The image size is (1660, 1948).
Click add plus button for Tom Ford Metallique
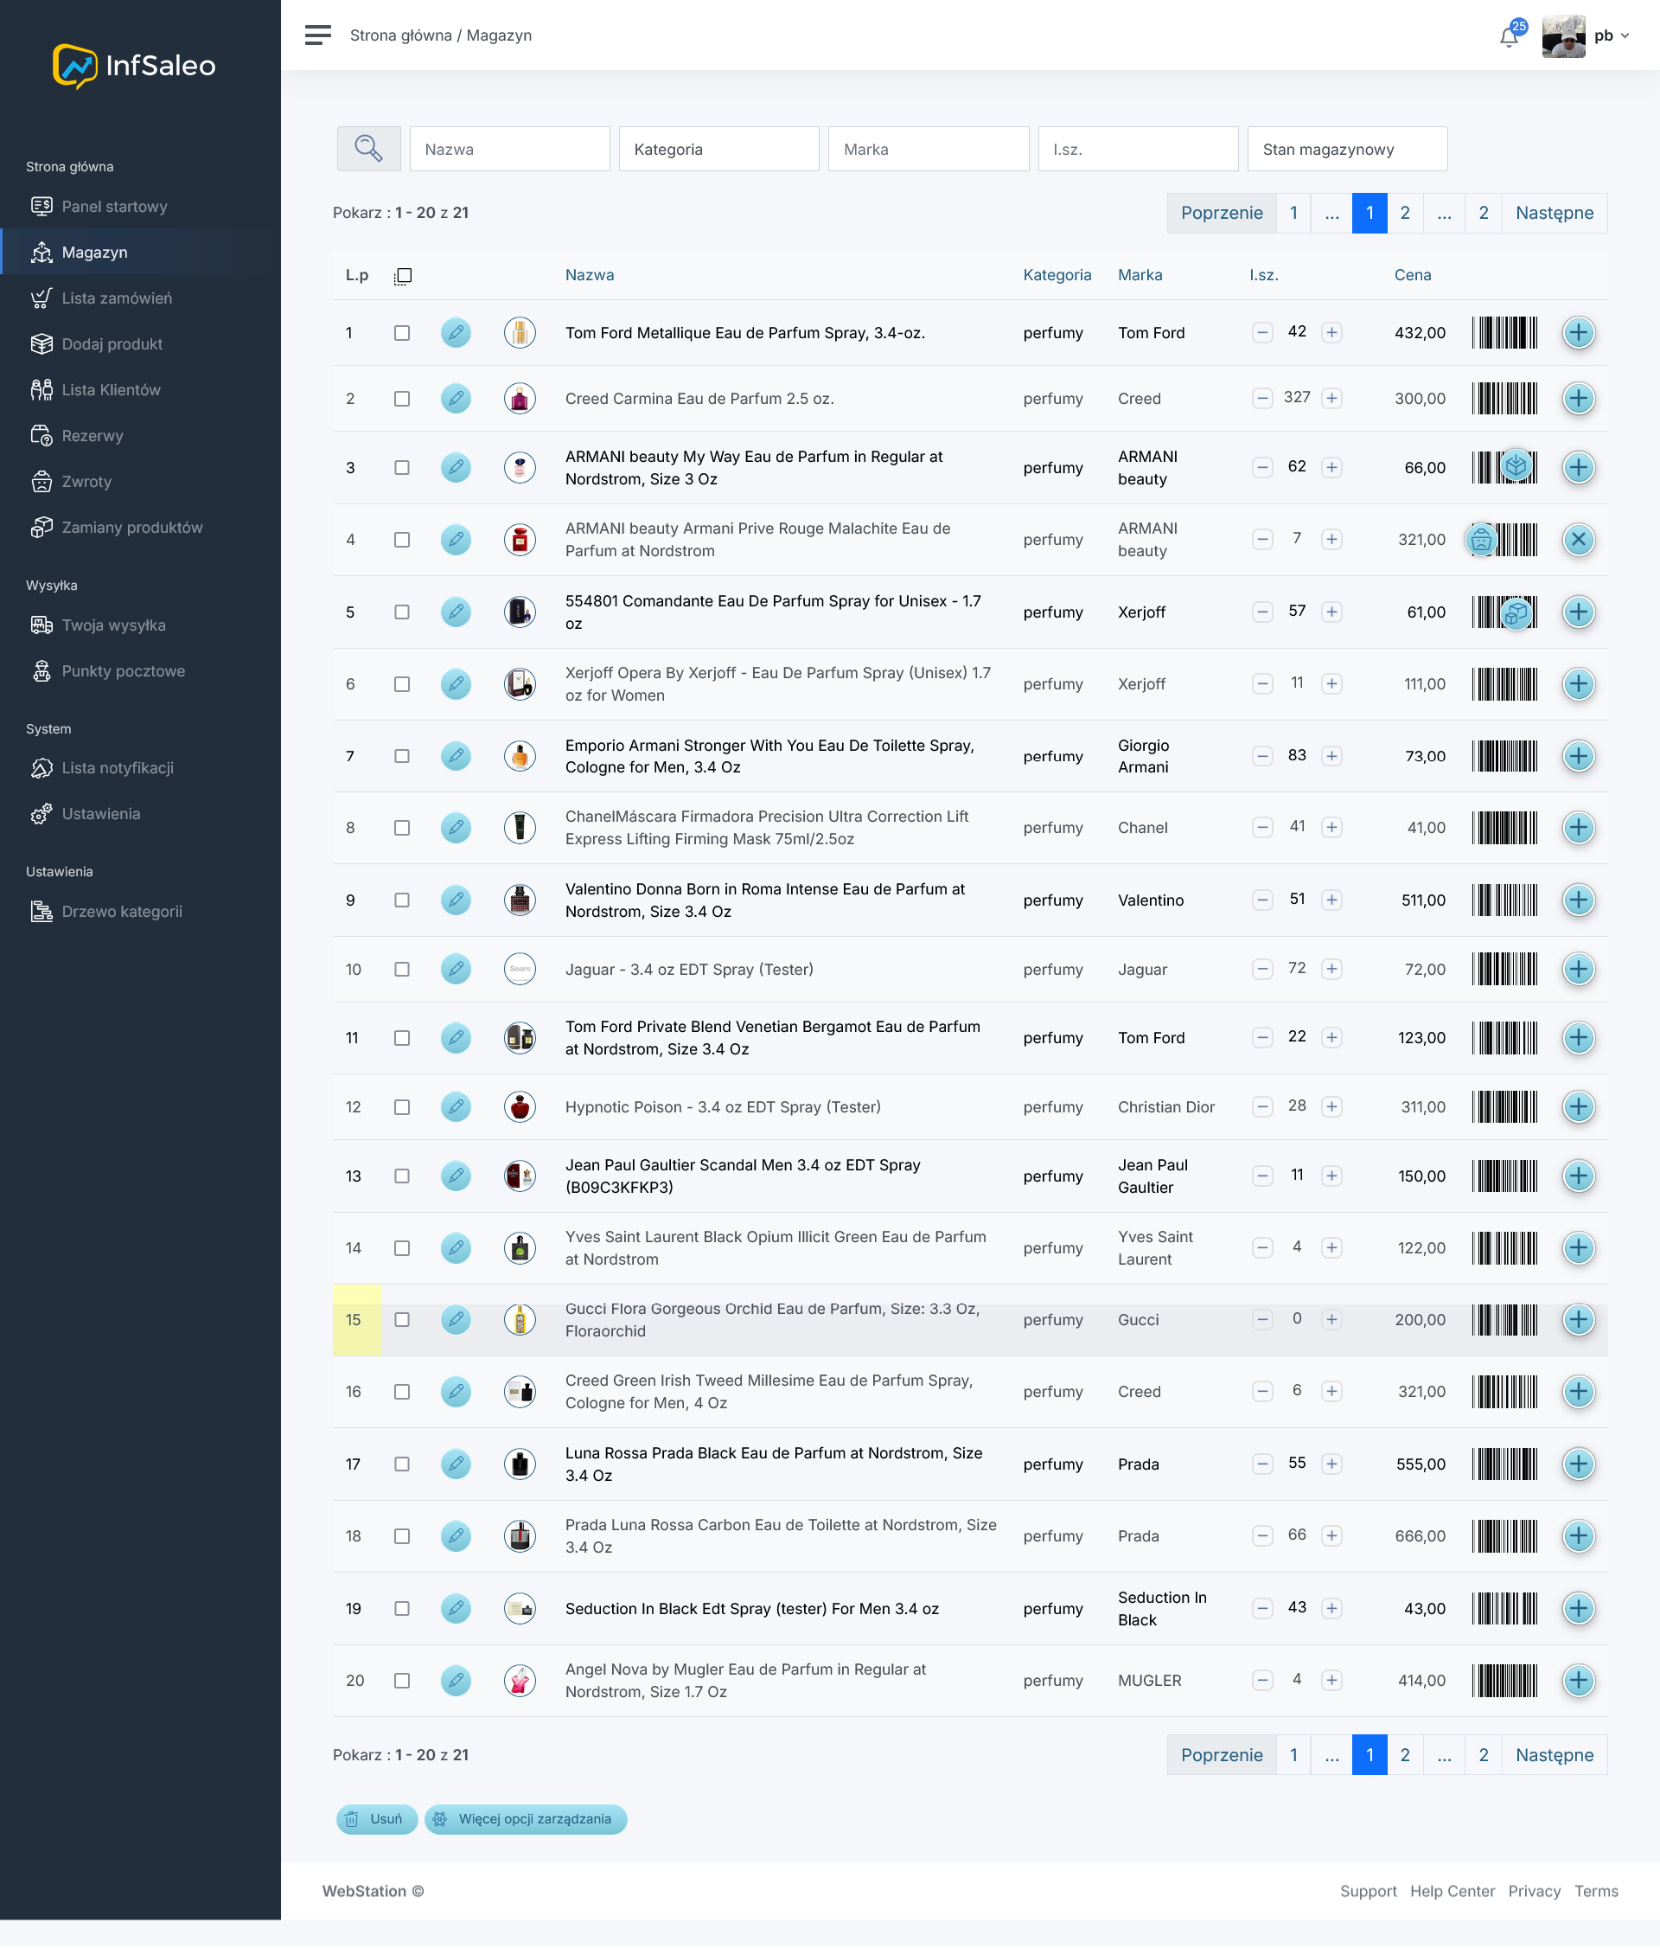coord(1578,333)
